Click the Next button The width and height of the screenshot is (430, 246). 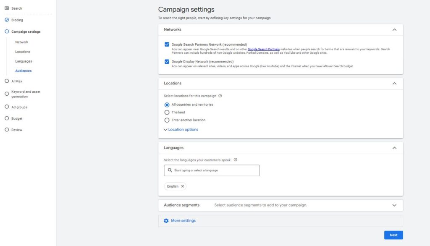[x=393, y=235]
